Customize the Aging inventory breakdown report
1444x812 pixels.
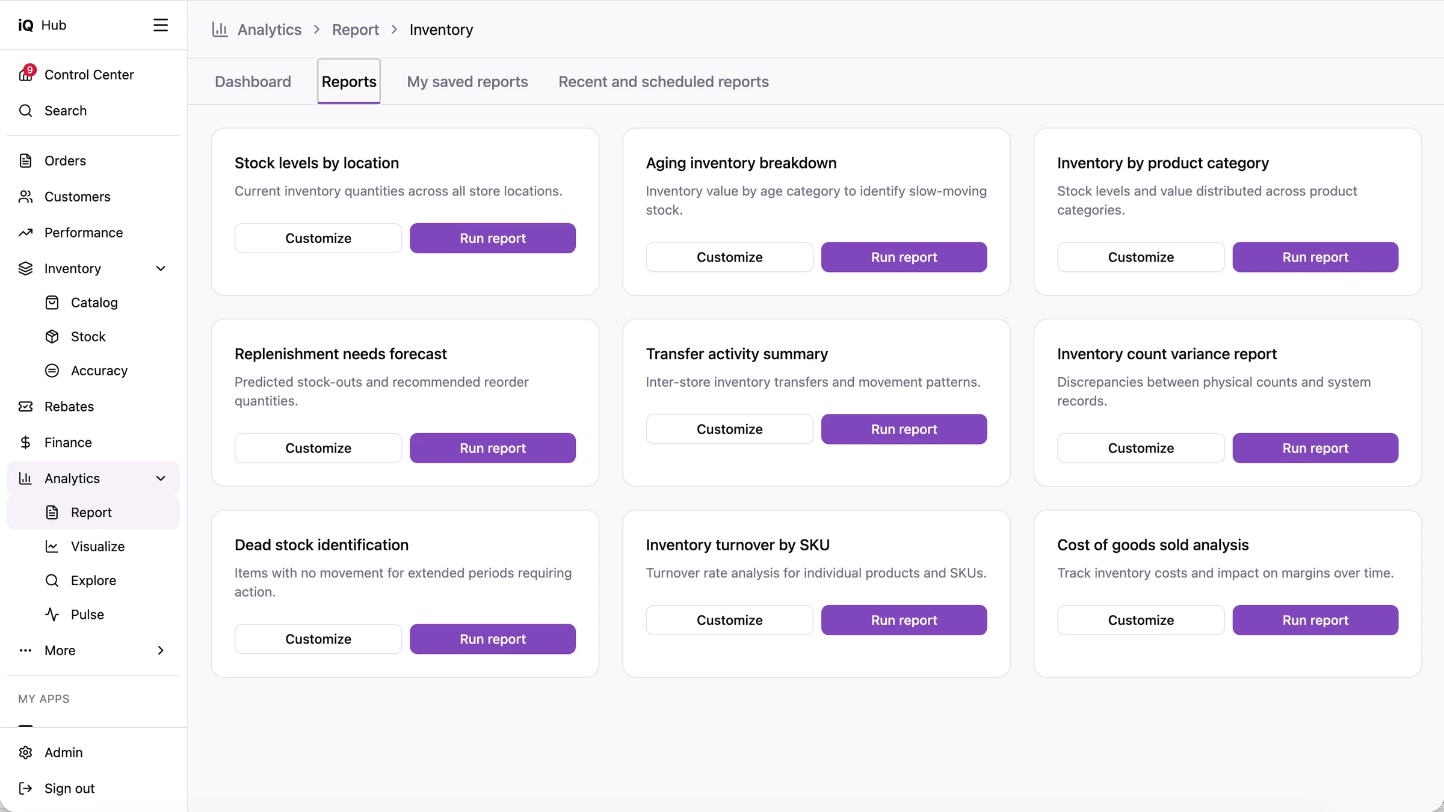[729, 257]
